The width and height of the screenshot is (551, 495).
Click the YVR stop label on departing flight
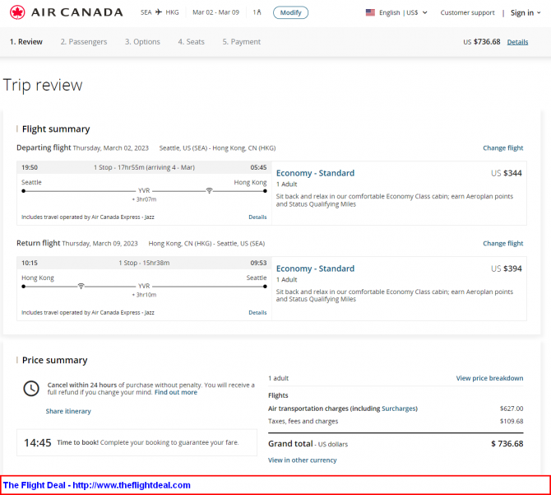pyautogui.click(x=144, y=191)
